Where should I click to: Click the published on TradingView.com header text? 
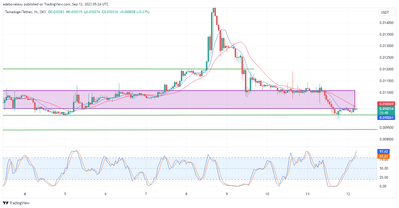click(47, 4)
